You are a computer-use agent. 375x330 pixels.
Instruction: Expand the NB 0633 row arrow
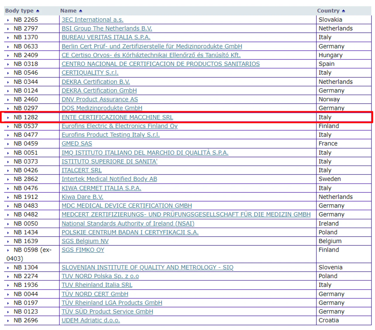pyautogui.click(x=8, y=47)
